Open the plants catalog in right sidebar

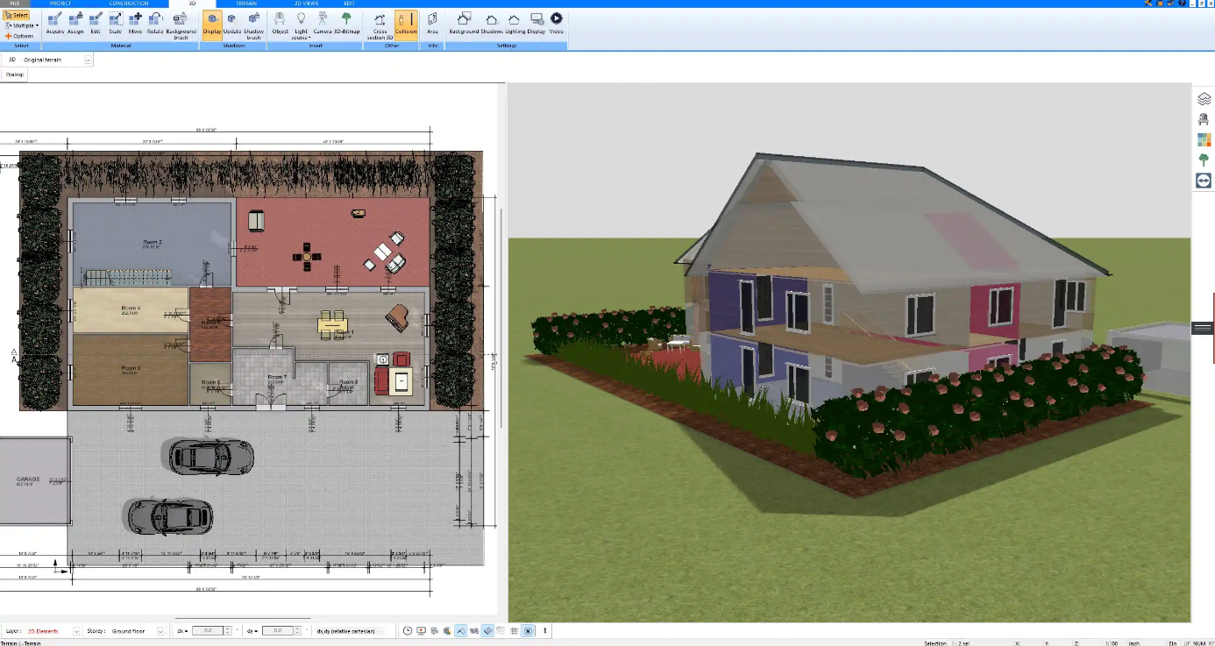1204,160
